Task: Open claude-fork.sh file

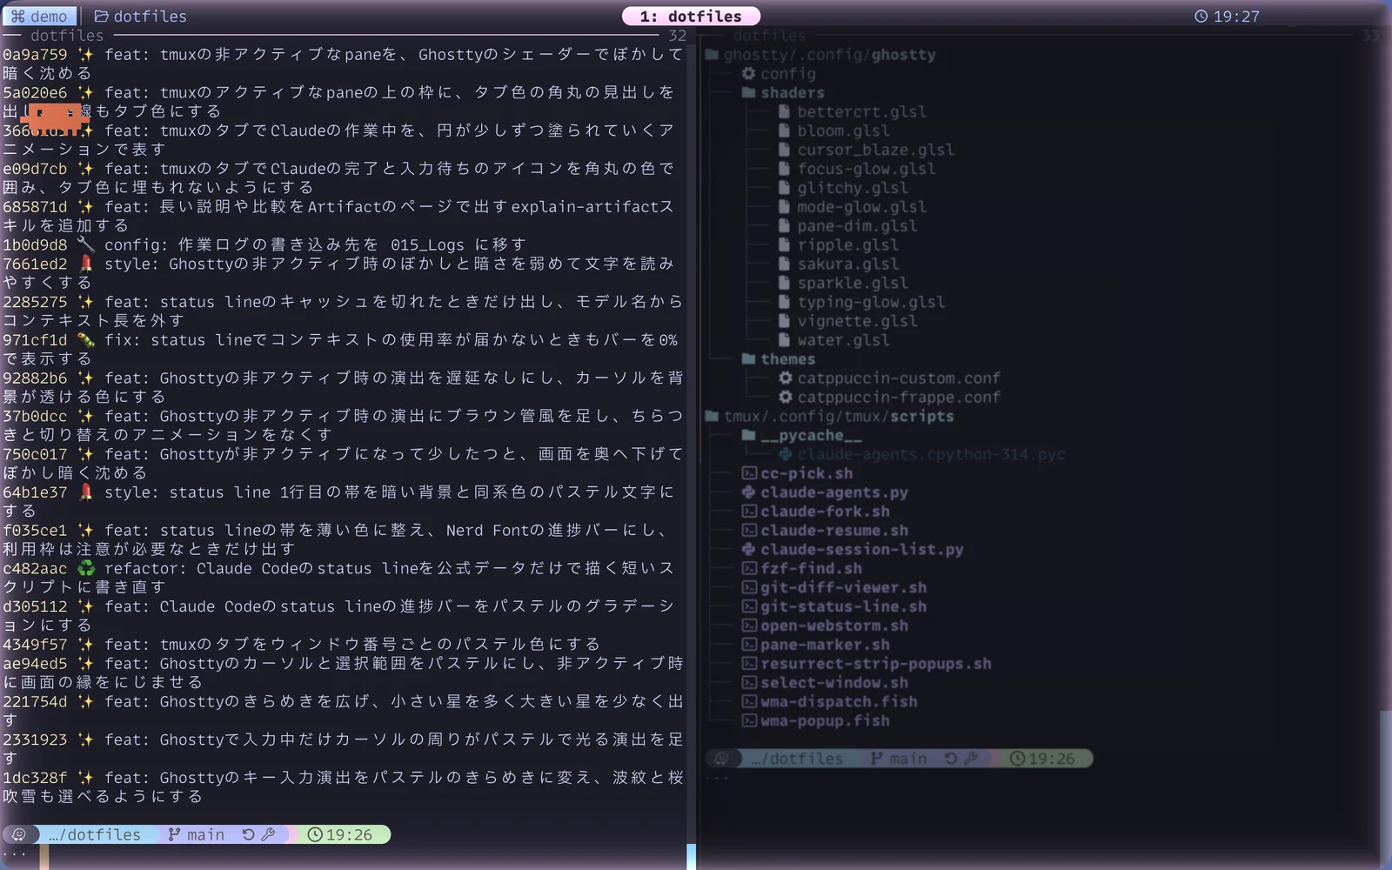Action: (816, 512)
